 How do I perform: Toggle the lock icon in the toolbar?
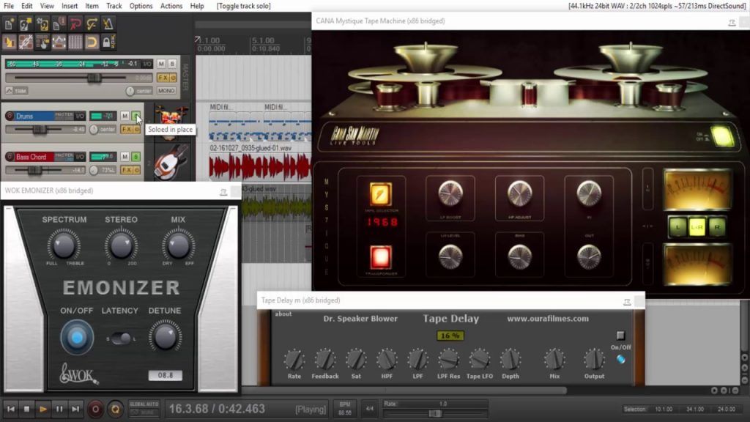108,41
